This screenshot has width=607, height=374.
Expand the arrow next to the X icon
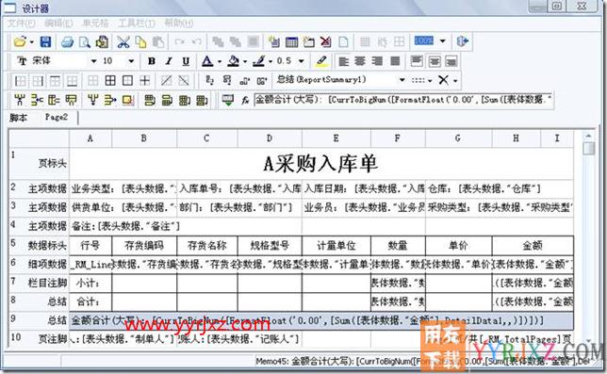tap(455, 80)
